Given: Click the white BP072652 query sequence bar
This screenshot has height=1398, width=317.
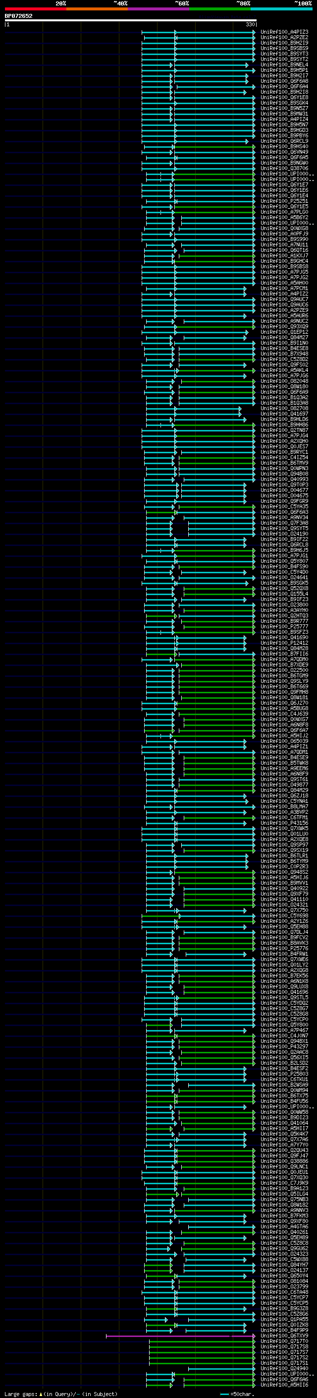Looking at the screenshot, I should click(131, 20).
